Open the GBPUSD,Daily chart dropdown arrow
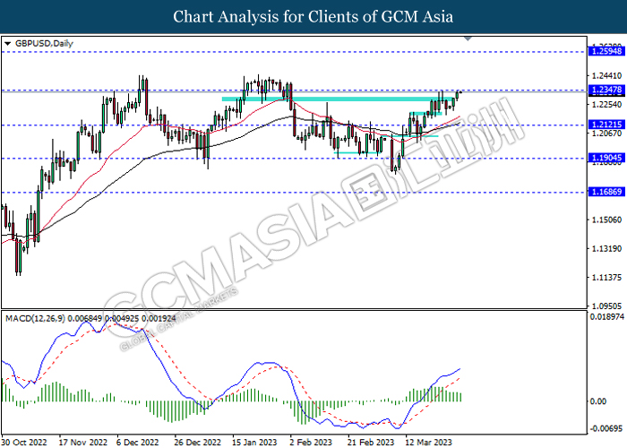 pyautogui.click(x=7, y=44)
